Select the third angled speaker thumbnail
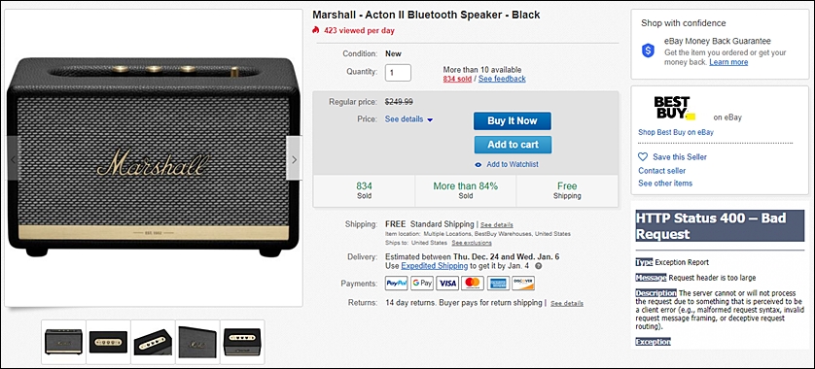Image resolution: width=815 pixels, height=369 pixels. pos(153,342)
